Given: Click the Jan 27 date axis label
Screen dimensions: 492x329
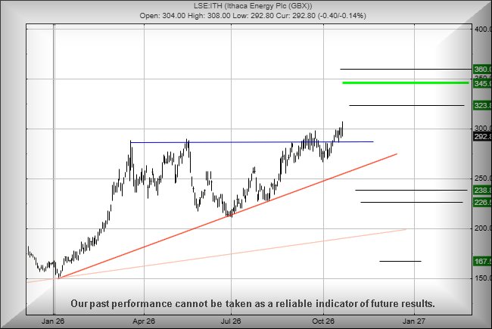Looking at the screenshot, I should (414, 321).
